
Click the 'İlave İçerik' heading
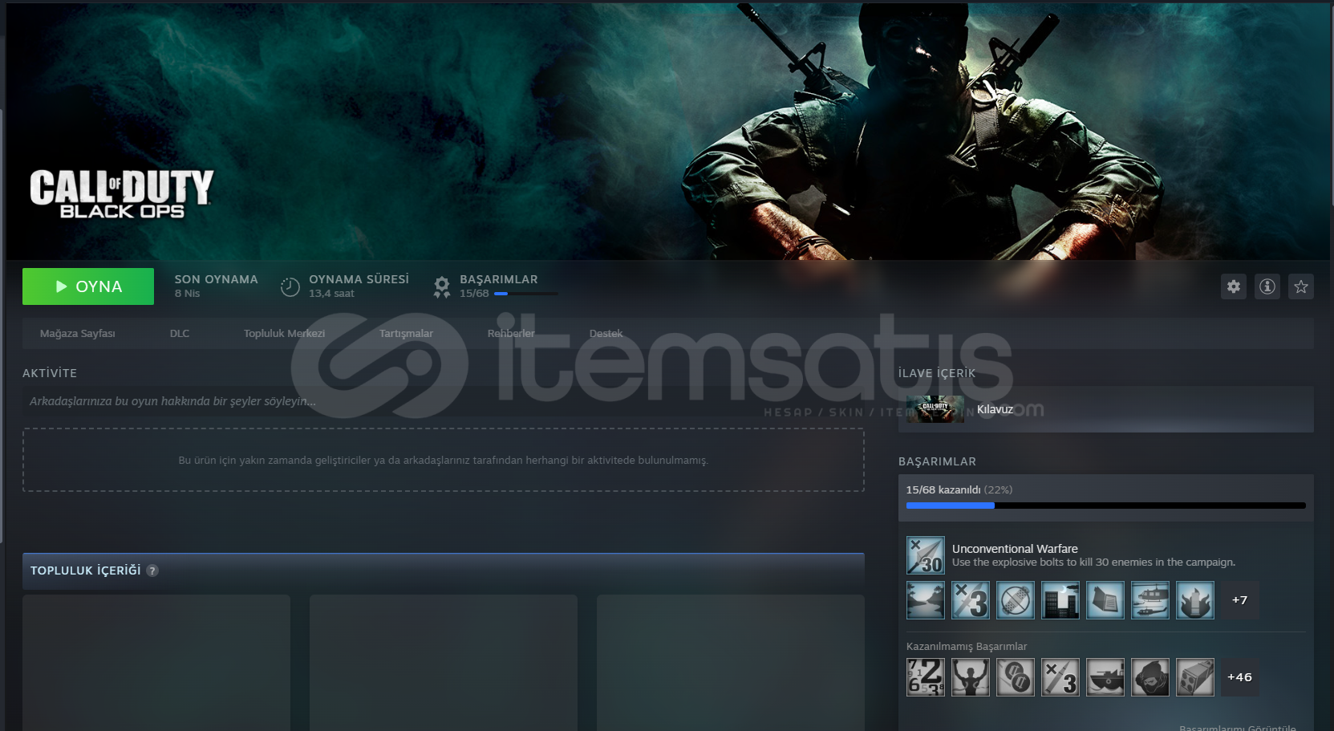tap(937, 373)
